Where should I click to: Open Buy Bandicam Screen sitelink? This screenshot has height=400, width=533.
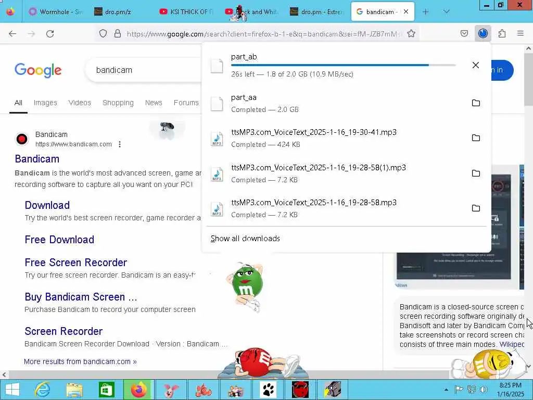(81, 296)
